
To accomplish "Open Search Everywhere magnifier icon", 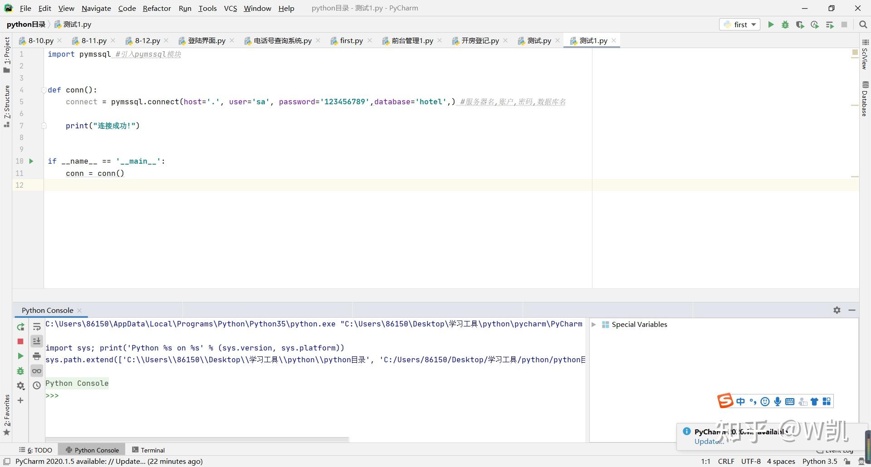I will point(863,24).
